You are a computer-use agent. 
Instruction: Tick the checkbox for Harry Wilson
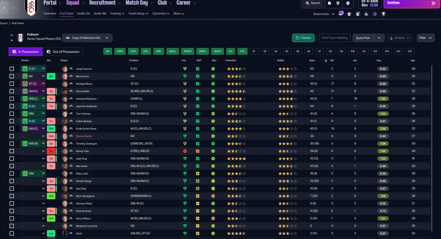coord(12,218)
